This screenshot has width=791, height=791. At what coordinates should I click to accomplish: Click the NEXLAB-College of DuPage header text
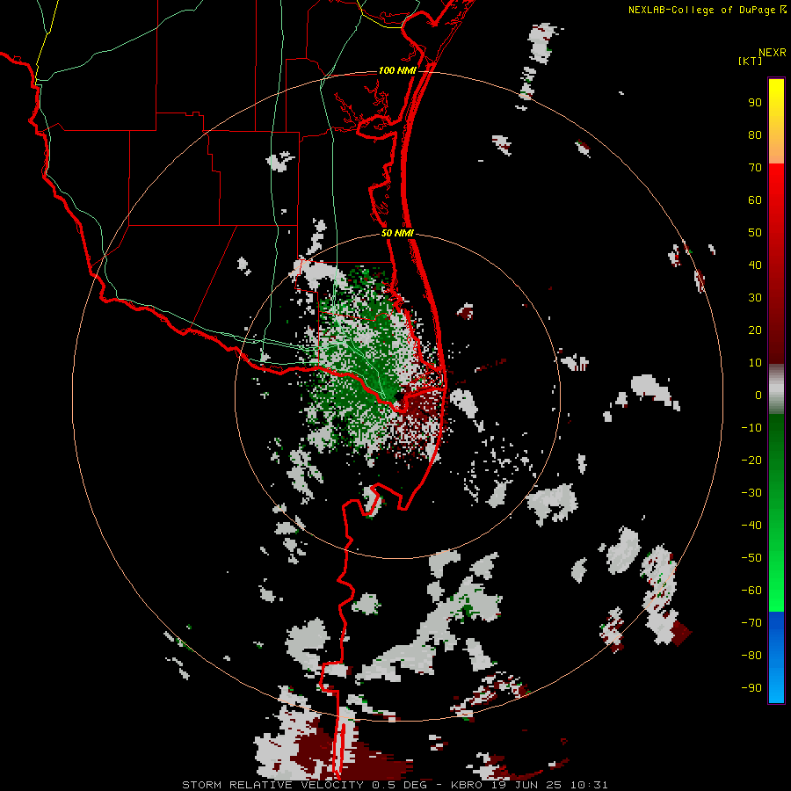point(707,10)
